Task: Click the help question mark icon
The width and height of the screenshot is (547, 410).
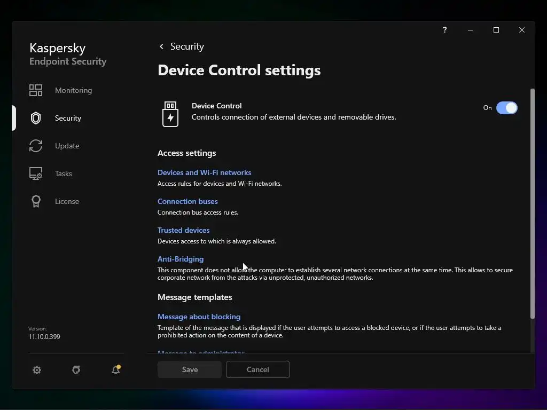Action: (444, 30)
